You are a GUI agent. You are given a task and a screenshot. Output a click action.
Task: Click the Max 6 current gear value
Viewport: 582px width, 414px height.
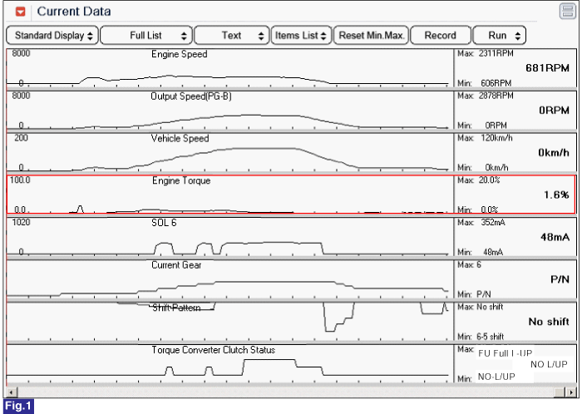tap(469, 265)
